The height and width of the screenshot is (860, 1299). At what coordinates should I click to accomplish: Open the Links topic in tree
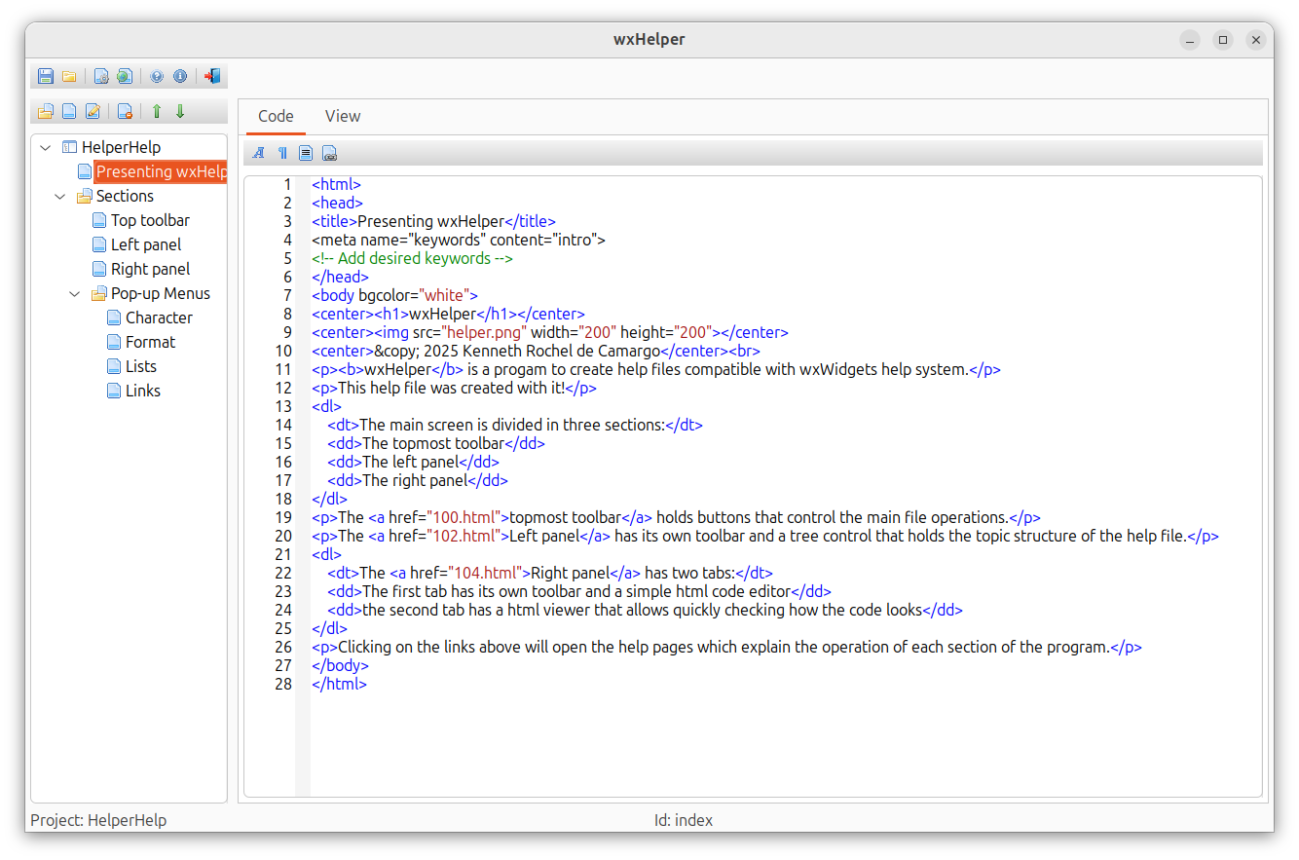pyautogui.click(x=142, y=391)
